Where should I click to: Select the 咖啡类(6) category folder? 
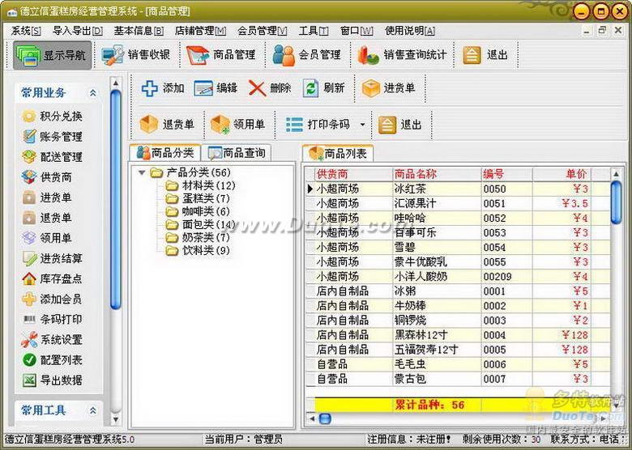pyautogui.click(x=198, y=211)
